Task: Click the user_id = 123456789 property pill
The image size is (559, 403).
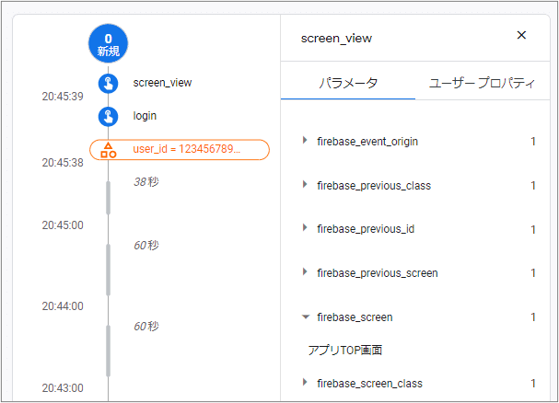Action: point(180,150)
